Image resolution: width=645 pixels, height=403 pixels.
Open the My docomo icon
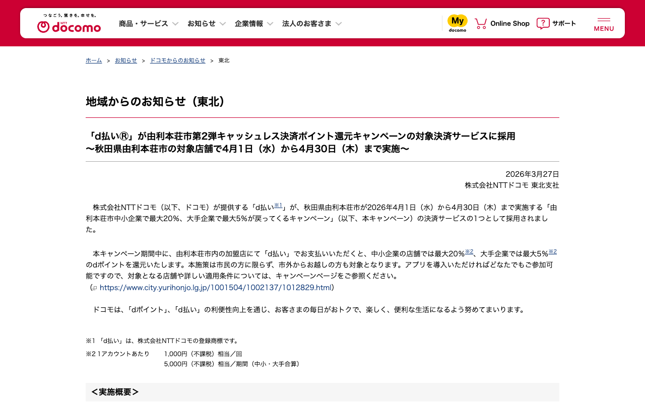pyautogui.click(x=458, y=23)
